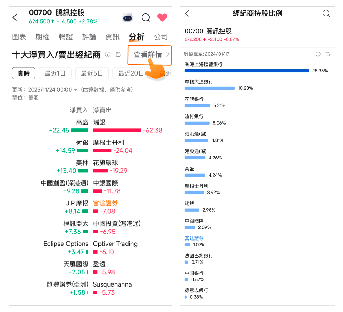Viewport: 343px width, 312px height.
Task: Toggle the pink heart favorite icon
Action: [x=162, y=17]
